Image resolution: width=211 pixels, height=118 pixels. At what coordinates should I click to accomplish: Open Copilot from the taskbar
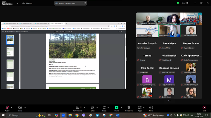[56, 115]
